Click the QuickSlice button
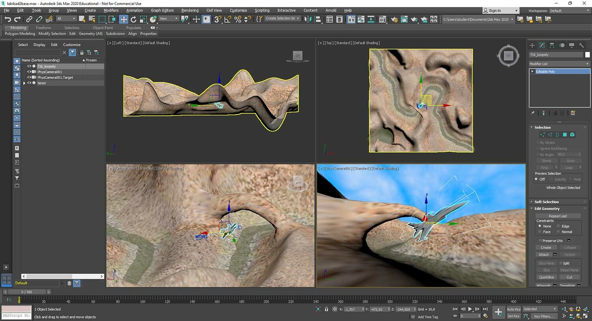The width and height of the screenshot is (592, 321). [x=546, y=277]
